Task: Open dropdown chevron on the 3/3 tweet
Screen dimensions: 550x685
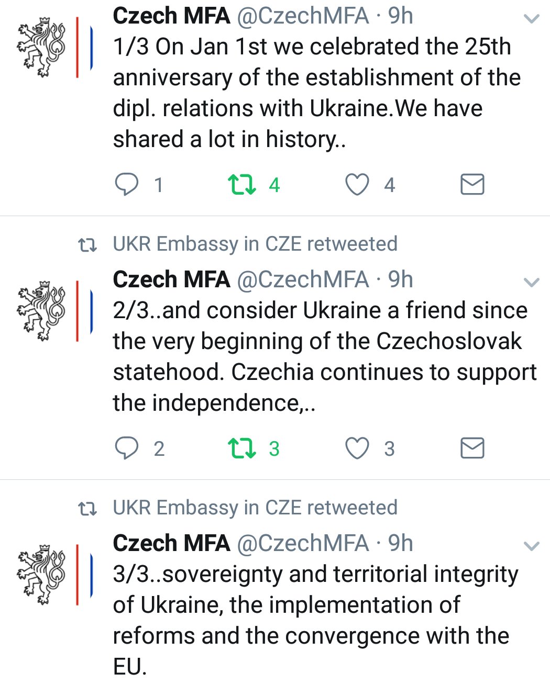Action: click(x=532, y=546)
